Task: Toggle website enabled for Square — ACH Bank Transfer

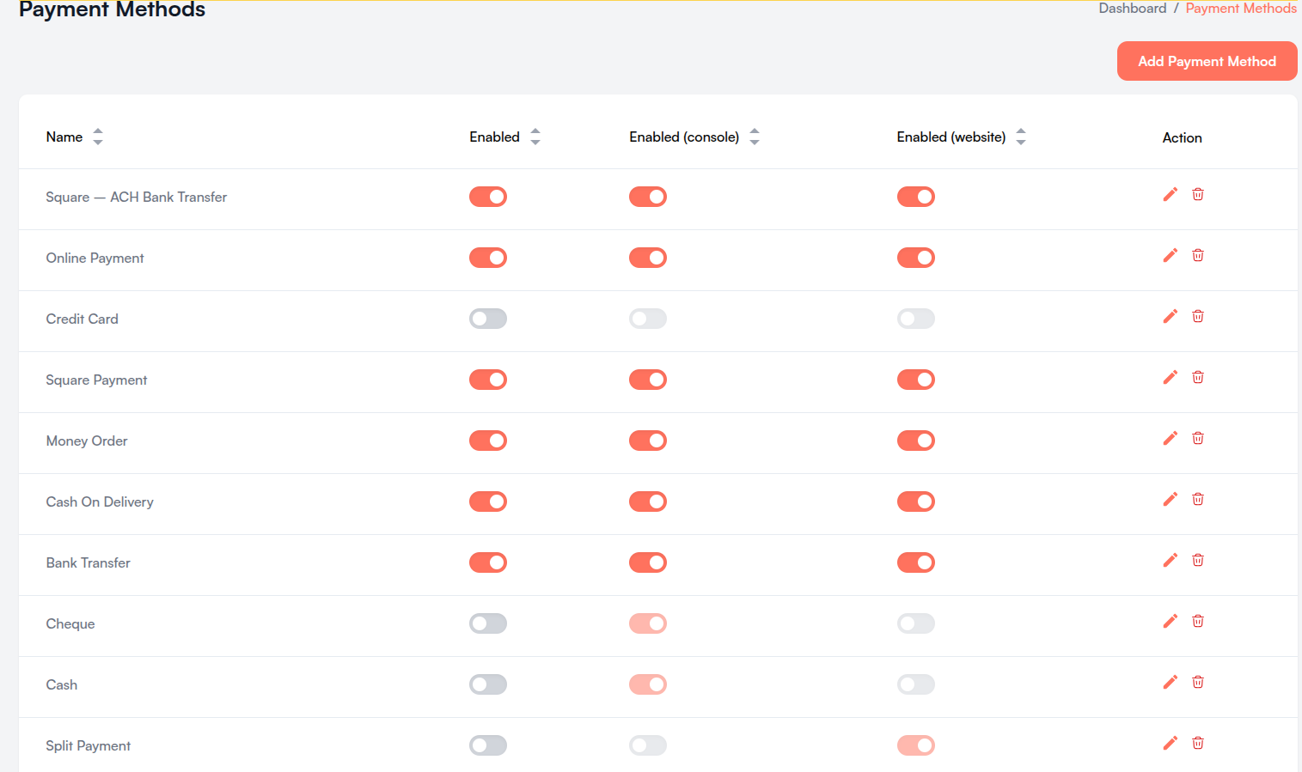Action: [x=916, y=197]
